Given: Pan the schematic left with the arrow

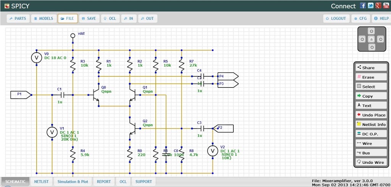Looking at the screenshot, I should tap(363, 39).
